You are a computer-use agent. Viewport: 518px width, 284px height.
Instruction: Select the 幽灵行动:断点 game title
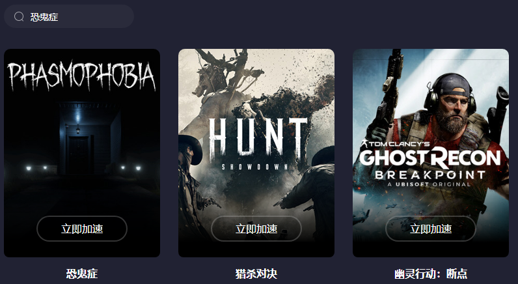coord(431,274)
